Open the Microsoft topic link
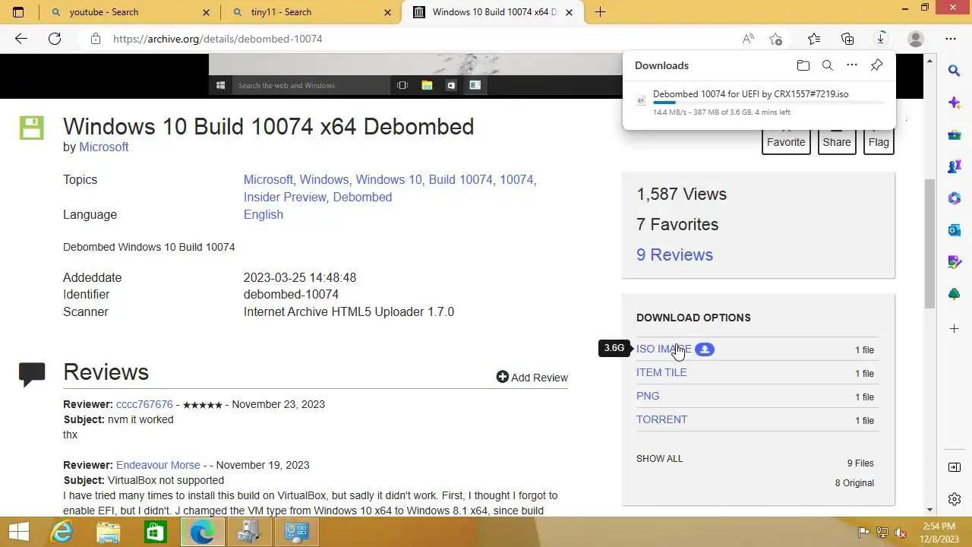This screenshot has width=972, height=547. pos(268,180)
